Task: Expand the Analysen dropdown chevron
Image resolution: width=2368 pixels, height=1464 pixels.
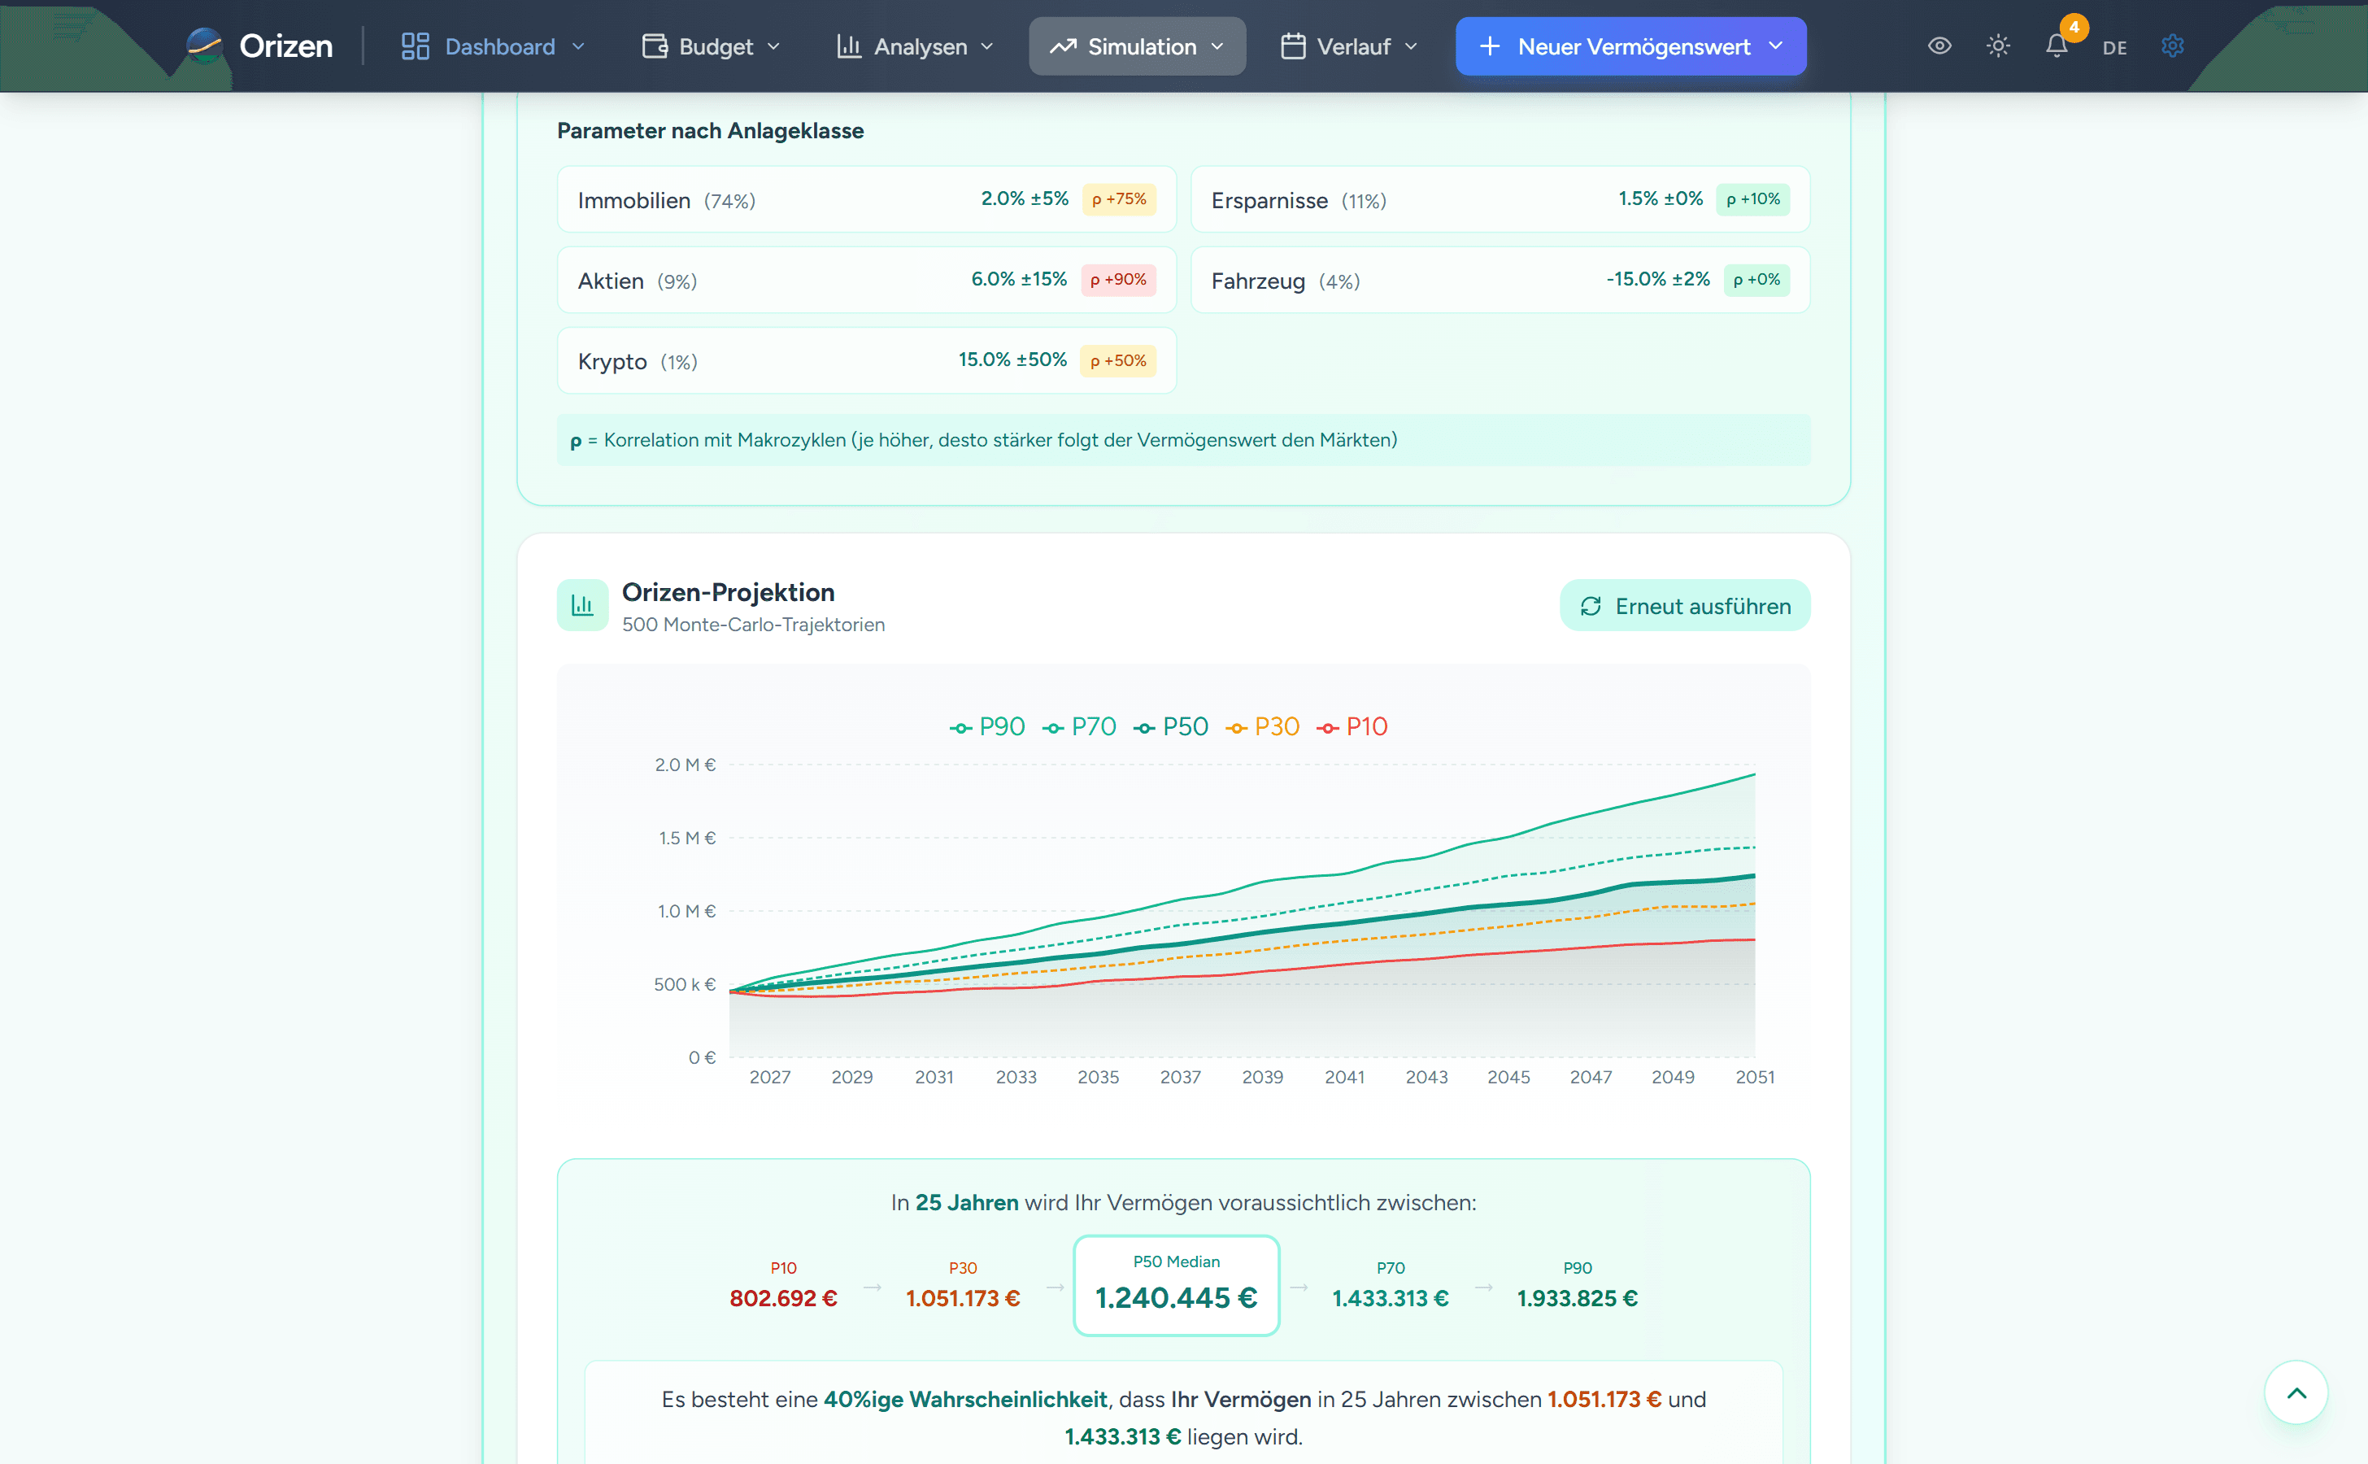Action: pos(987,46)
